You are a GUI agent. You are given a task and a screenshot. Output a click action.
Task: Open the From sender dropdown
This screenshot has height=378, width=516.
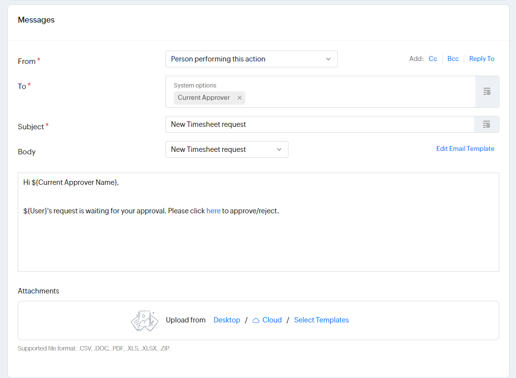coord(251,59)
